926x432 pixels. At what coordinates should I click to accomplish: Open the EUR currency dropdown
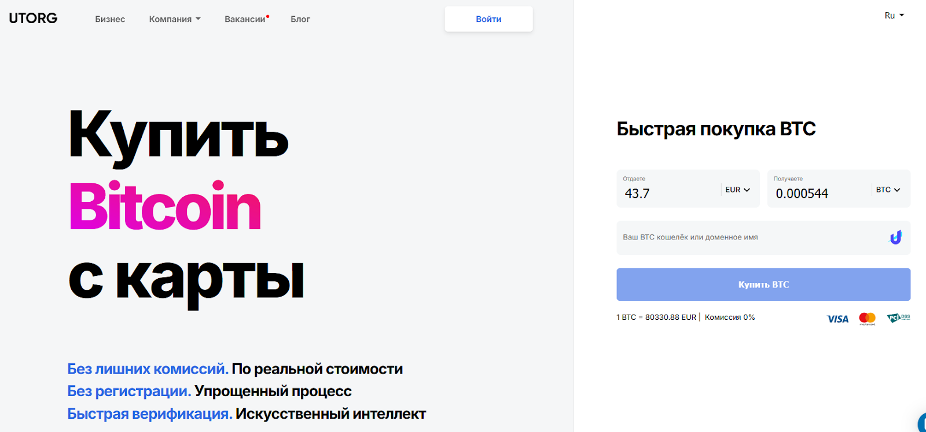pos(737,190)
